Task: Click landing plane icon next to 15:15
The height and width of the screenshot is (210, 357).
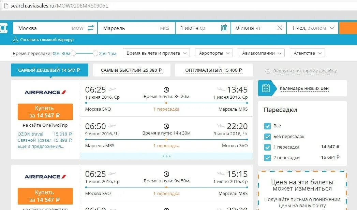Action: coord(221,173)
